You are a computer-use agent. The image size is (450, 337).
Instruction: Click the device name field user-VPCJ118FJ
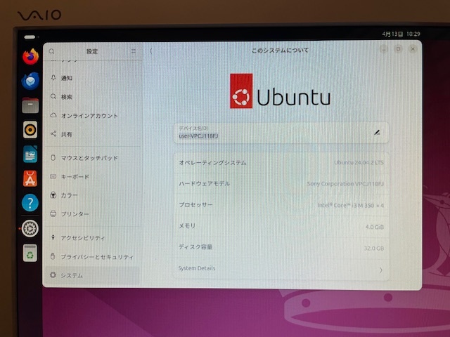(x=281, y=133)
